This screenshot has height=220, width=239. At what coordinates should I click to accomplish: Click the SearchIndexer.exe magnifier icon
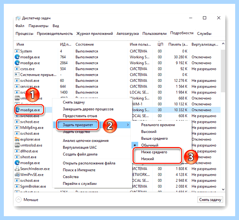point(17,169)
